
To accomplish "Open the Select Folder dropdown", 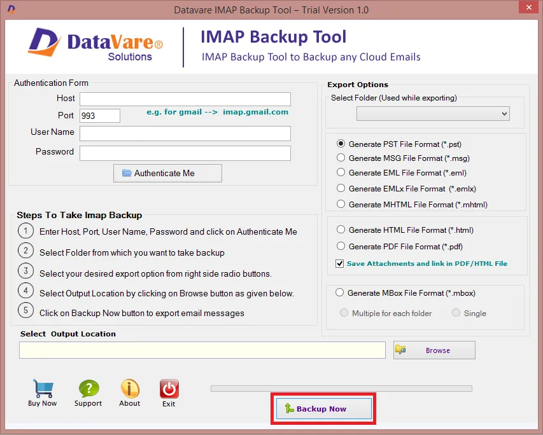I will [433, 113].
